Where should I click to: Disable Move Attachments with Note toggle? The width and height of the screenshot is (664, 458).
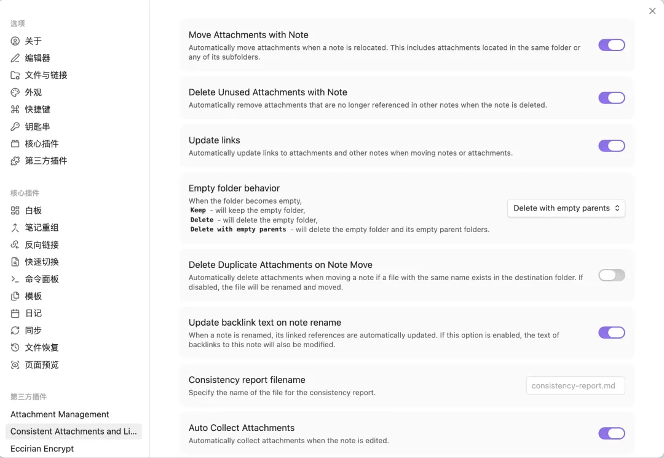tap(612, 45)
